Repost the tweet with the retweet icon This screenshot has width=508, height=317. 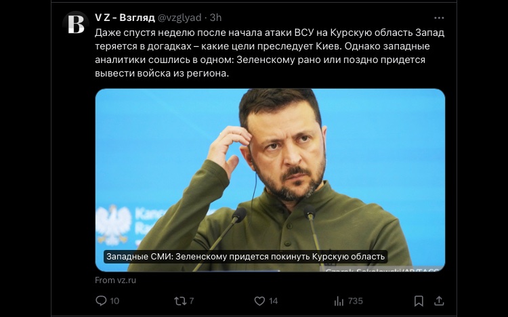click(179, 301)
